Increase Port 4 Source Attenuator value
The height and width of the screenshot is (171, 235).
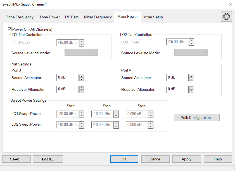click(x=191, y=76)
